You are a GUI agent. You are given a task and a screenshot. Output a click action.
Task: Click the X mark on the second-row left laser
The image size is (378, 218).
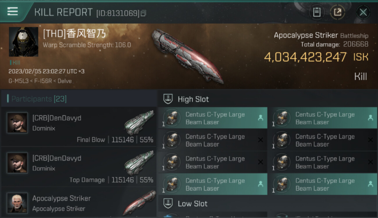pyautogui.click(x=261, y=140)
